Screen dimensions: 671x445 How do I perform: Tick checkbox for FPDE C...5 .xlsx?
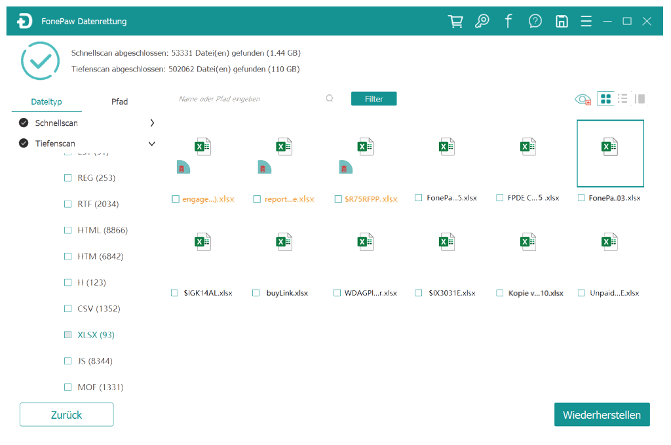point(499,198)
